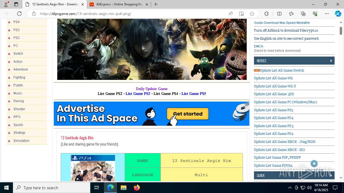This screenshot has width=344, height=193.
Task: Click the game characters banner image
Action: [152, 49]
